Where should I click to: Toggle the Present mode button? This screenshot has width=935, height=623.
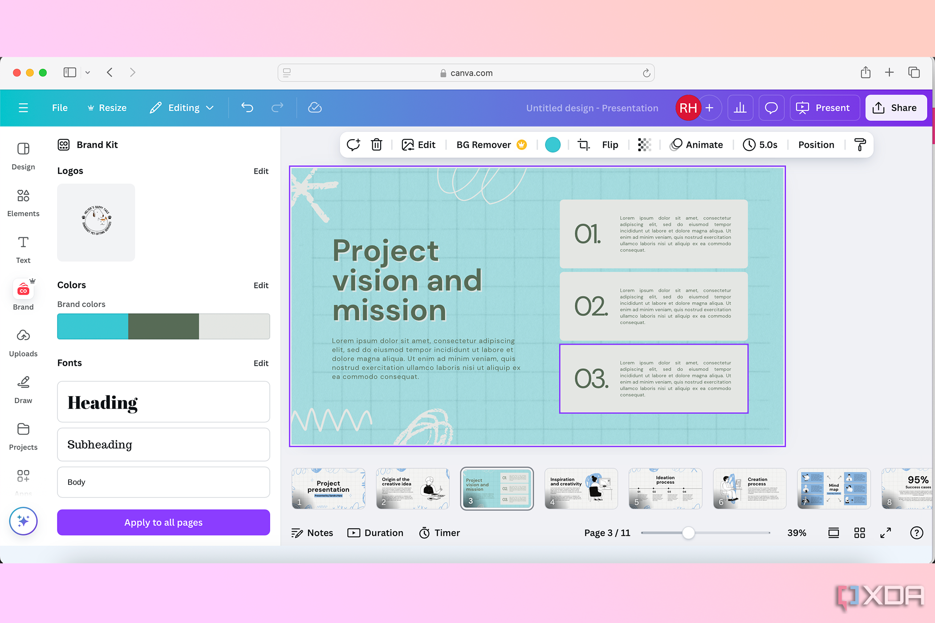tap(825, 107)
